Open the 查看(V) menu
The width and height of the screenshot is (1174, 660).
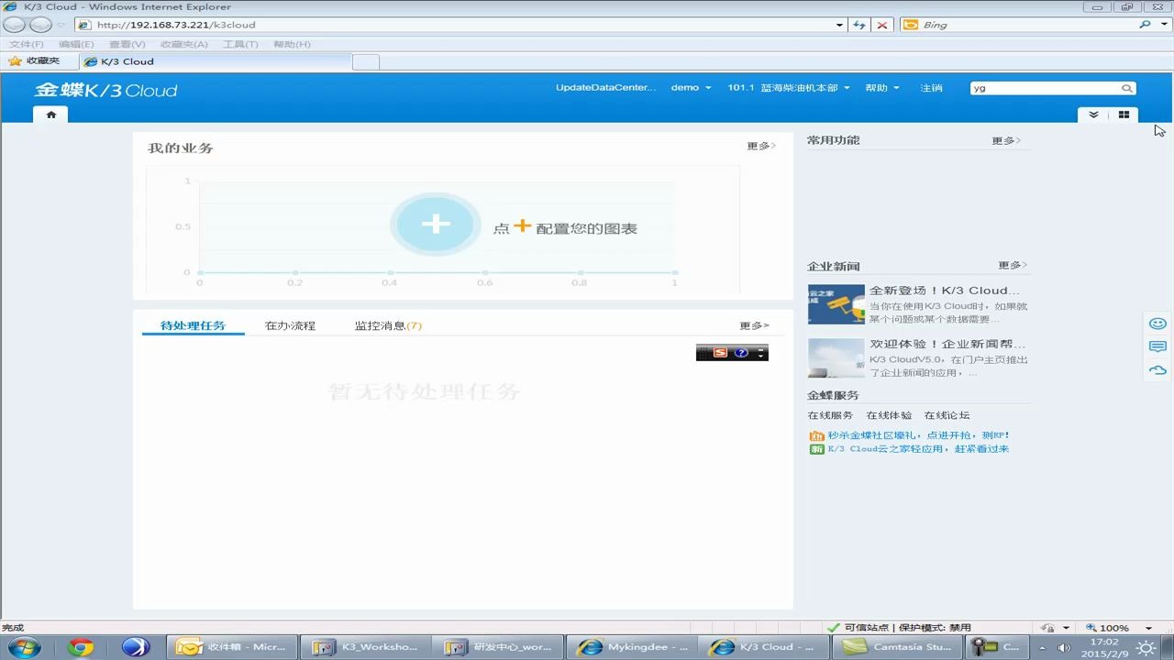coord(127,44)
